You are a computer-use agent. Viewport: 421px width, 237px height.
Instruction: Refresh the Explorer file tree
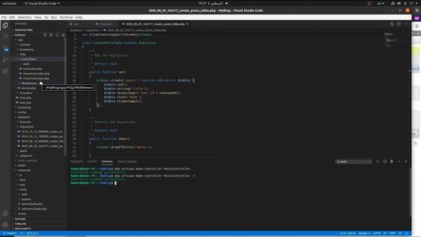[57, 35]
